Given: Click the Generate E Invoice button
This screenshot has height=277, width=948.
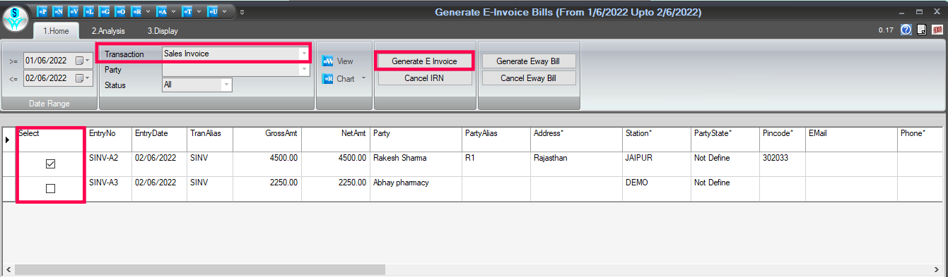Looking at the screenshot, I should click(424, 61).
